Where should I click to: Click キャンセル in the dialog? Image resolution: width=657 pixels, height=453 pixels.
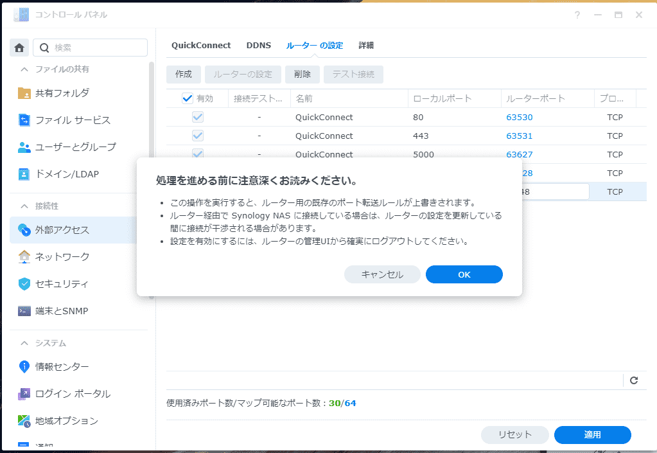(x=382, y=274)
